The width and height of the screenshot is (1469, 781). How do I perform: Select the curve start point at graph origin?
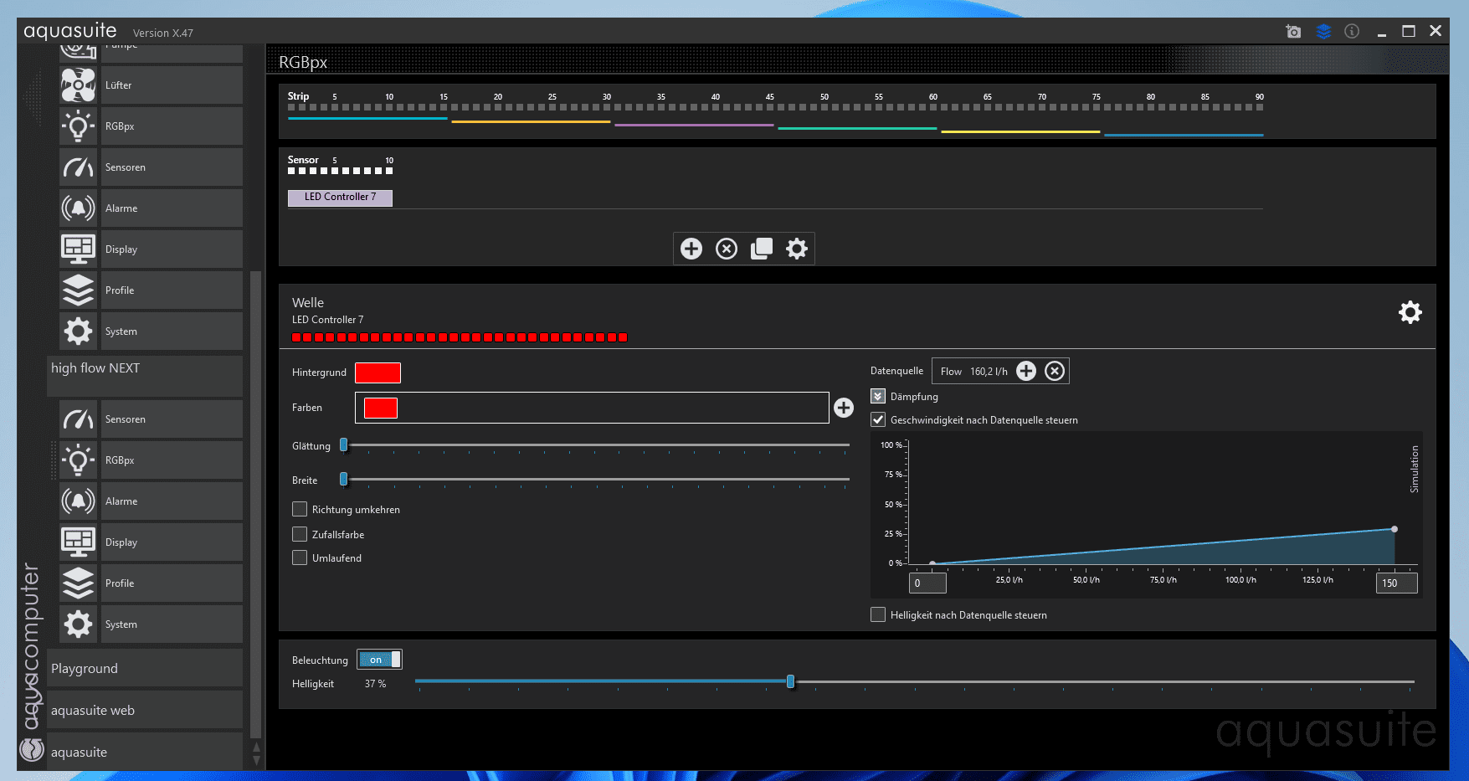(932, 563)
